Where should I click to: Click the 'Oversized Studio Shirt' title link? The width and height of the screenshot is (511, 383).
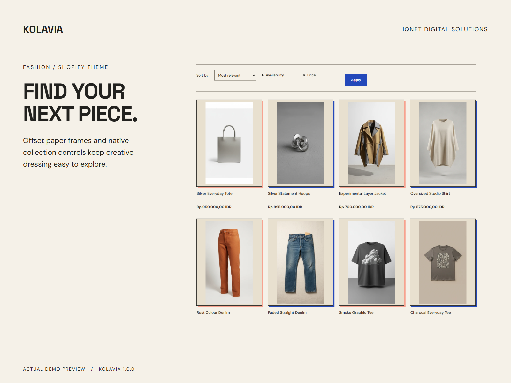pyautogui.click(x=430, y=193)
